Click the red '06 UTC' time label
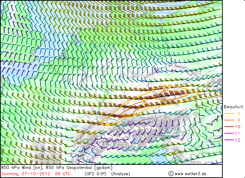Image resolution: width=245 pixels, height=178 pixels. click(x=63, y=174)
